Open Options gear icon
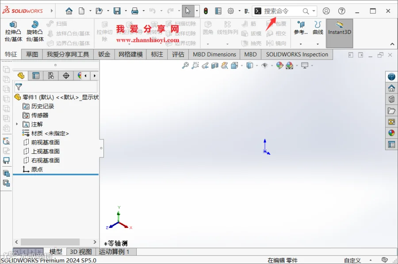 (230, 11)
